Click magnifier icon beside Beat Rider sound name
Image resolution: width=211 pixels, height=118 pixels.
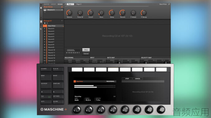[x=62, y=7]
